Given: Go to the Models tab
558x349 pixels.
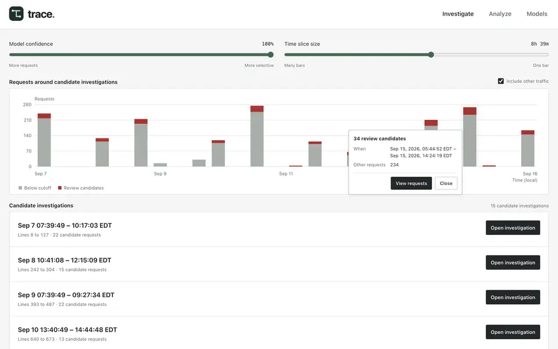Looking at the screenshot, I should [536, 14].
